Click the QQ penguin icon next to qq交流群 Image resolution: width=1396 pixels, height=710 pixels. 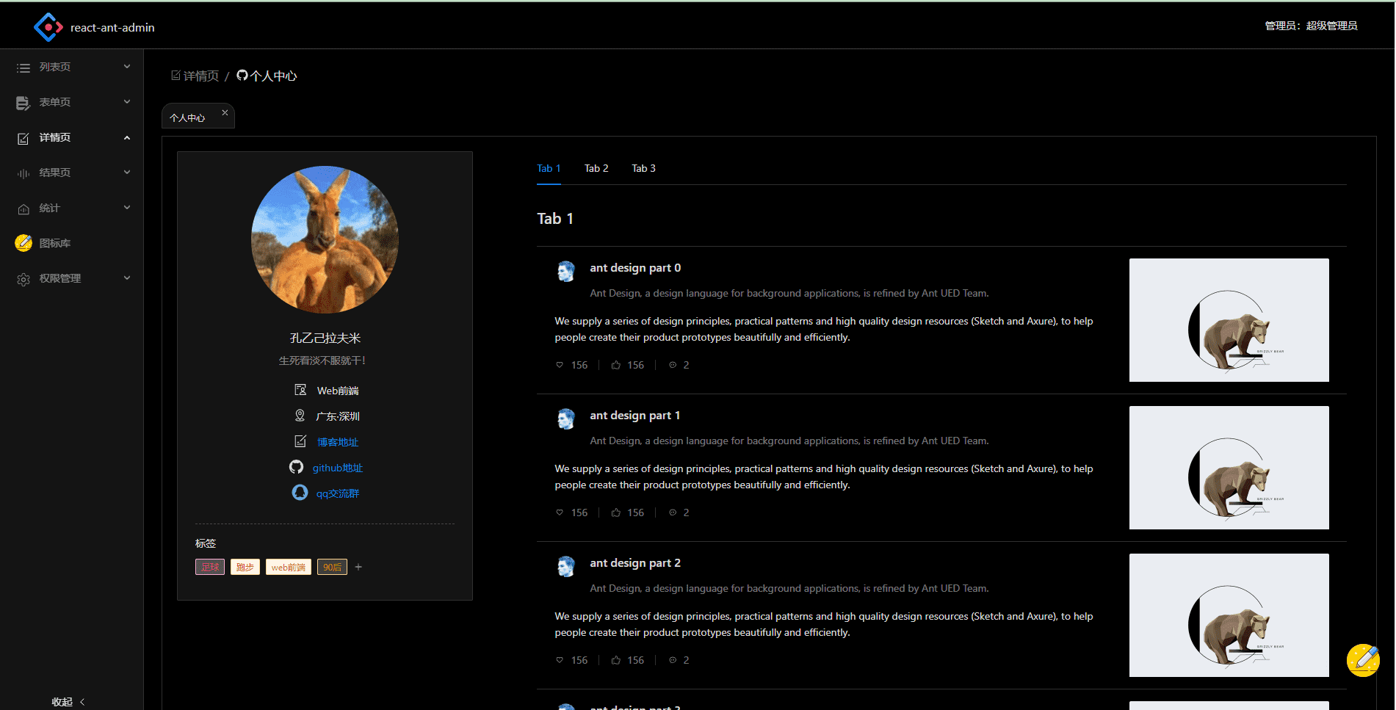[x=300, y=493]
